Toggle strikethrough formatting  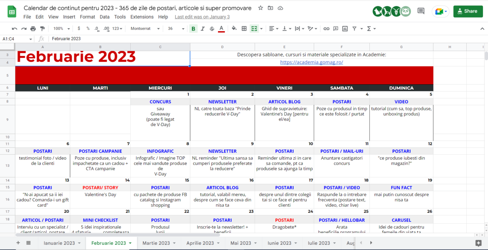coord(212,28)
